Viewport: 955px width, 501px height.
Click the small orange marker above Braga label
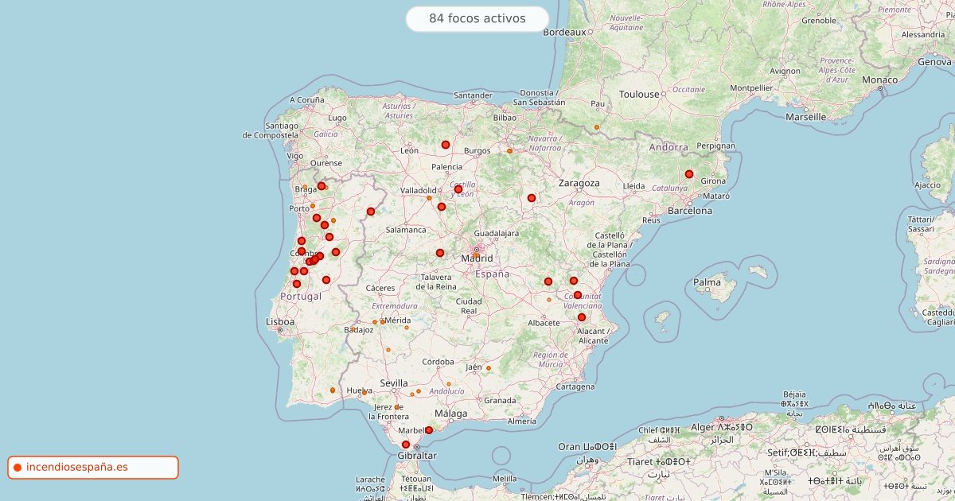coord(305,188)
